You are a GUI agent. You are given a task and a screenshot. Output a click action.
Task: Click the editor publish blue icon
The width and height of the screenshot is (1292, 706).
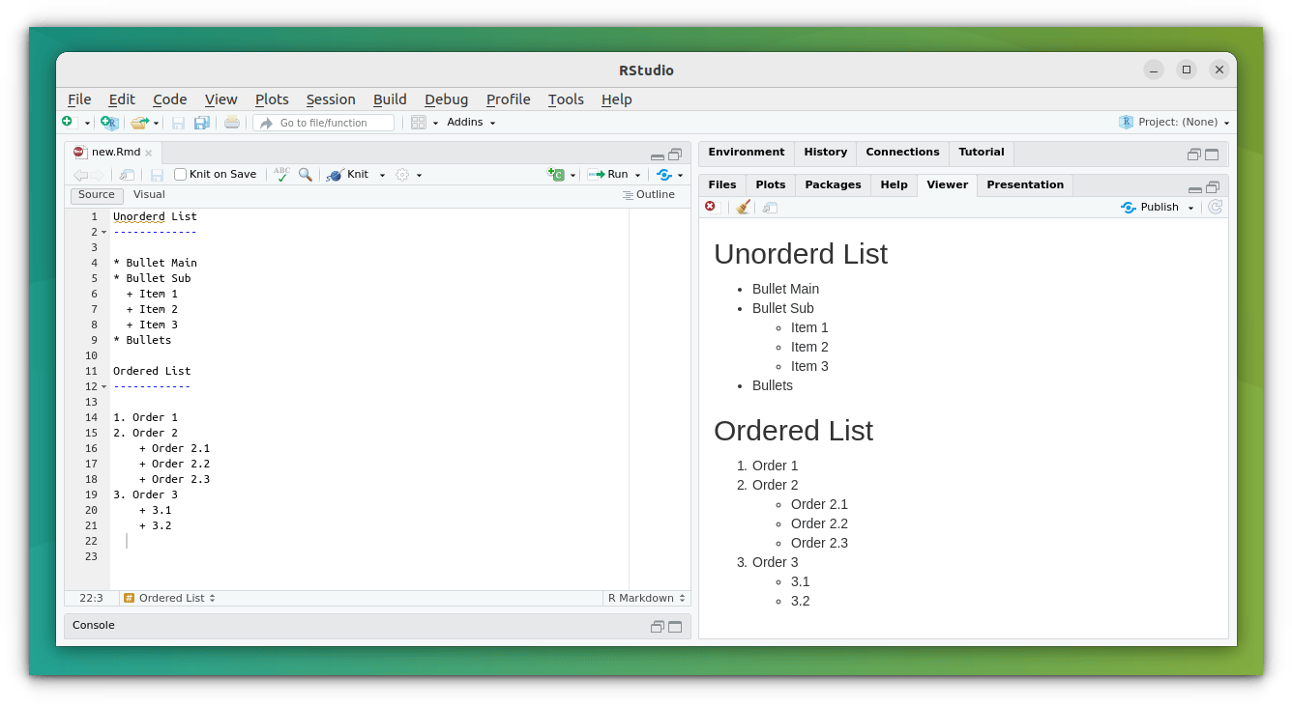click(663, 175)
